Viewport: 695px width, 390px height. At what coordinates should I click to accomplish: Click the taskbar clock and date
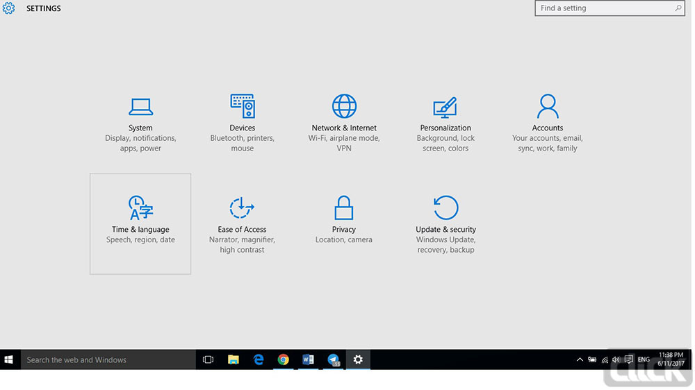click(x=671, y=359)
